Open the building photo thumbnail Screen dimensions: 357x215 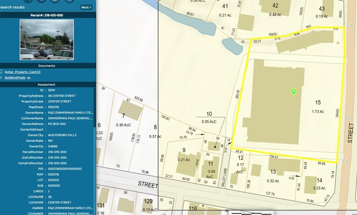click(x=47, y=39)
